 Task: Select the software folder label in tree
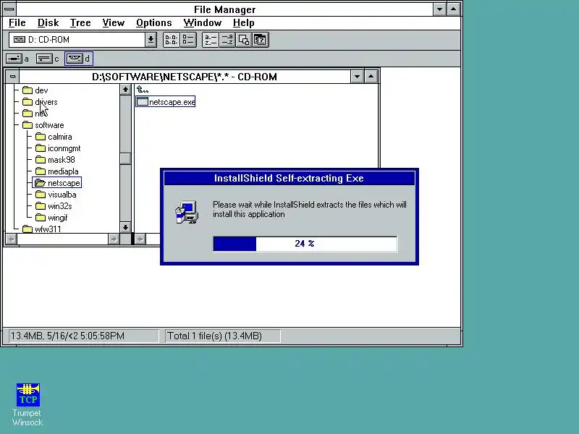49,125
